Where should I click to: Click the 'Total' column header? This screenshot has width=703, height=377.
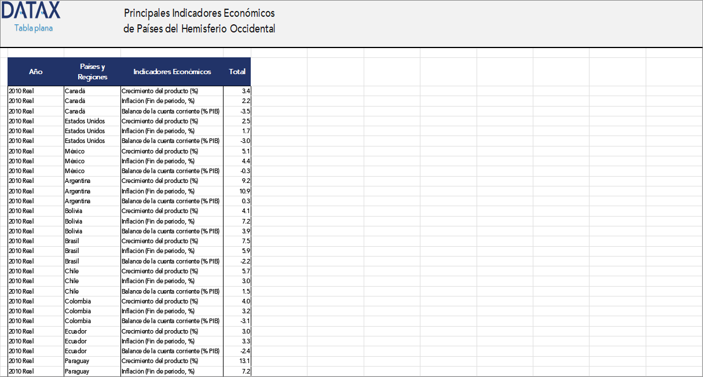[237, 72]
